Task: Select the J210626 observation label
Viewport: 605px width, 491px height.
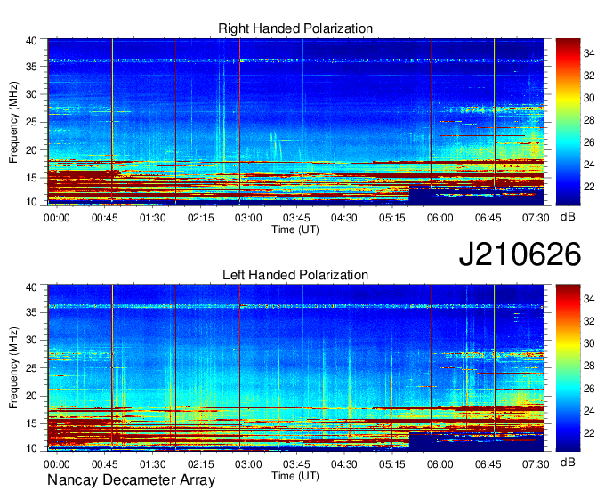Action: click(x=520, y=254)
